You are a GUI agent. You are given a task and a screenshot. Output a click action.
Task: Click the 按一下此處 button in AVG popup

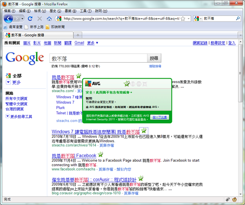click(160, 117)
